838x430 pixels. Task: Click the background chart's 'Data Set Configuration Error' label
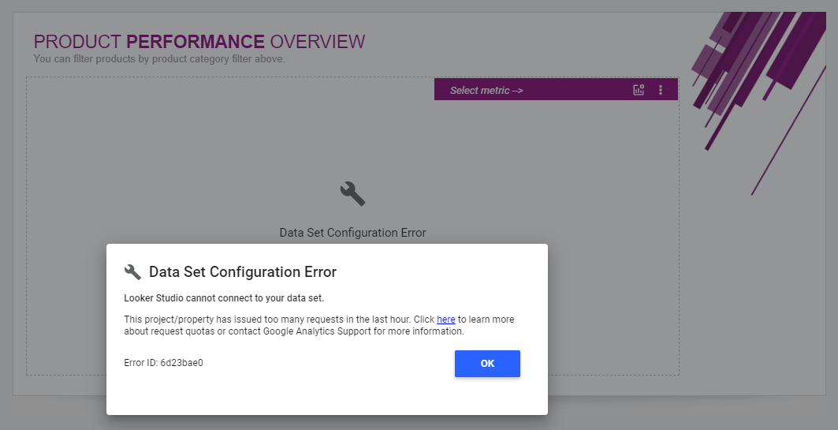pyautogui.click(x=352, y=233)
